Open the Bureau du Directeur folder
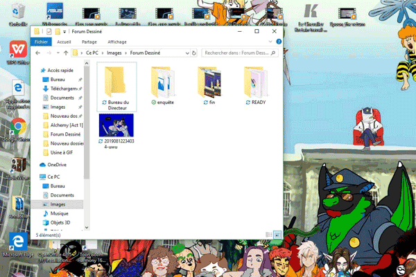416x277 pixels. tap(116, 87)
